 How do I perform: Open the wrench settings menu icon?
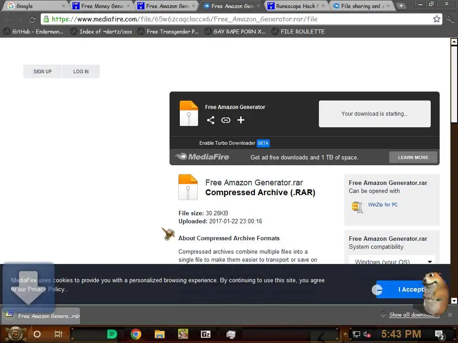click(x=450, y=20)
